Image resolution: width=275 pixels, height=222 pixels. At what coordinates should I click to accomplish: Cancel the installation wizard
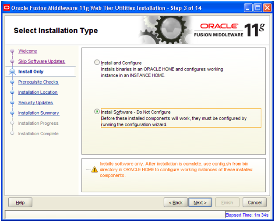tap(255, 203)
